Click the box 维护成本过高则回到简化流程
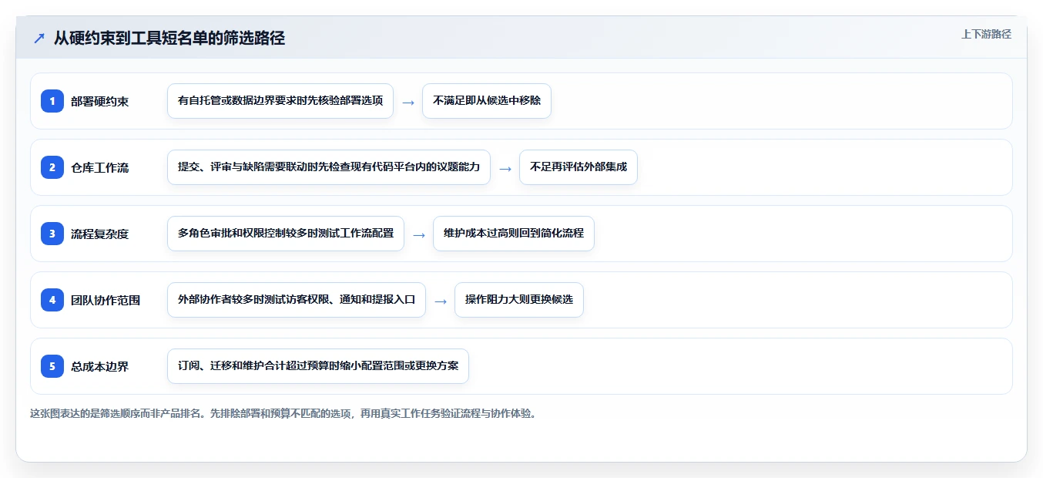This screenshot has width=1043, height=478. coord(514,234)
